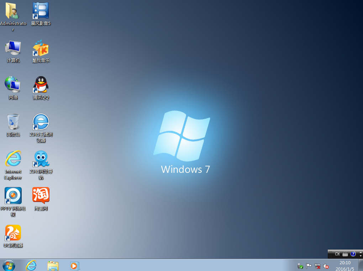Click the muted volume tray icon
Screen dimensions: 363x271
[x=326, y=266]
